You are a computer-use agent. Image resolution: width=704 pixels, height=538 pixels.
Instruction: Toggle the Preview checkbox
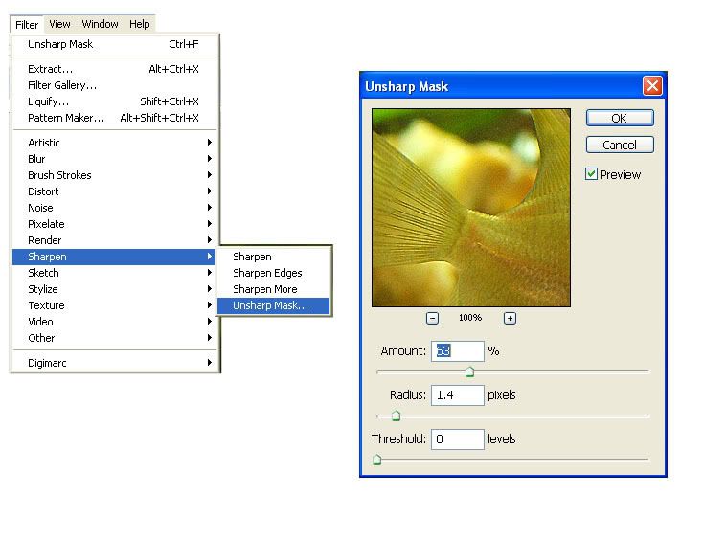point(592,174)
